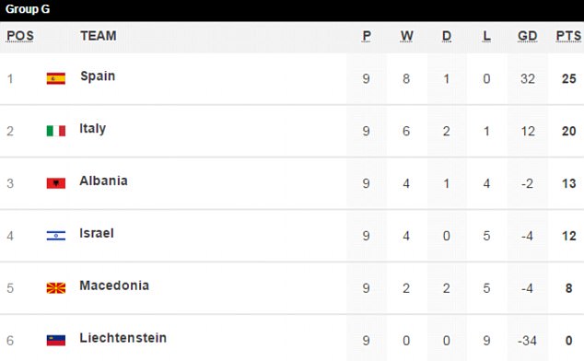
Task: Click the Macedonia flag icon
Action: (x=56, y=288)
